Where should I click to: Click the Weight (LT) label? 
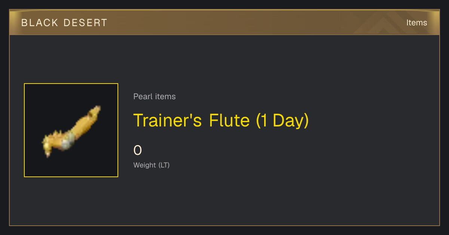[x=152, y=165]
